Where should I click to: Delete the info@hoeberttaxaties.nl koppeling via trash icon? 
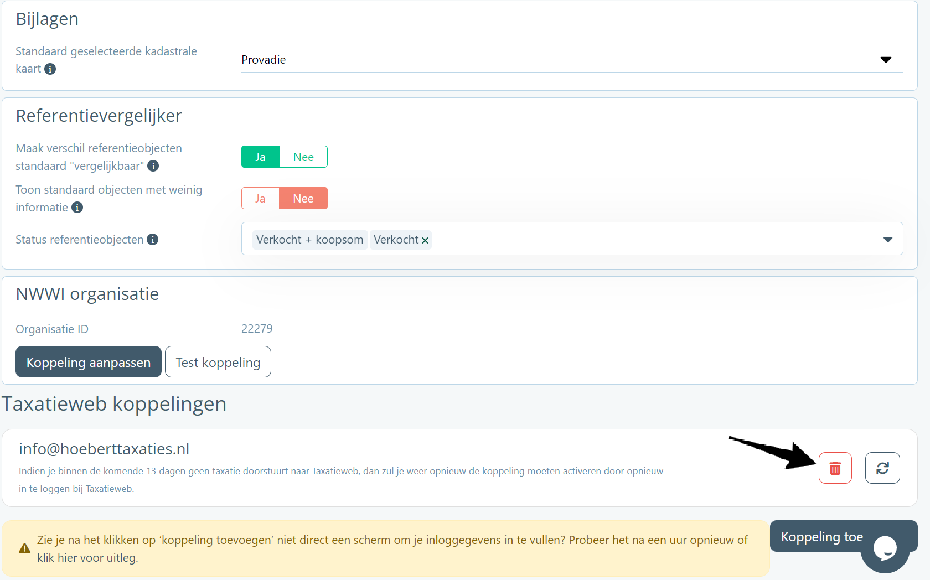tap(835, 468)
